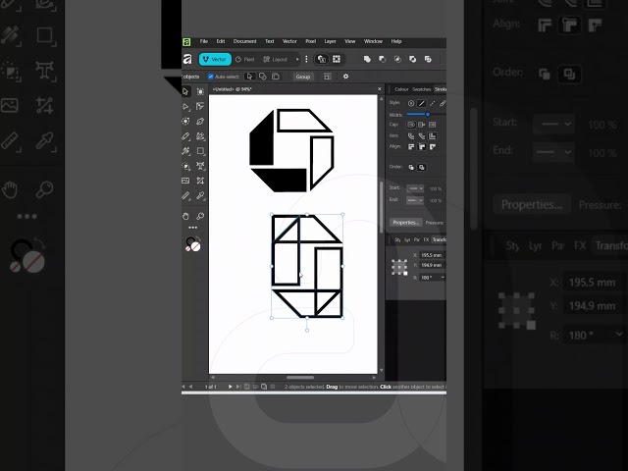The image size is (628, 471).
Task: Switch to the Pixel studio
Action: click(245, 59)
